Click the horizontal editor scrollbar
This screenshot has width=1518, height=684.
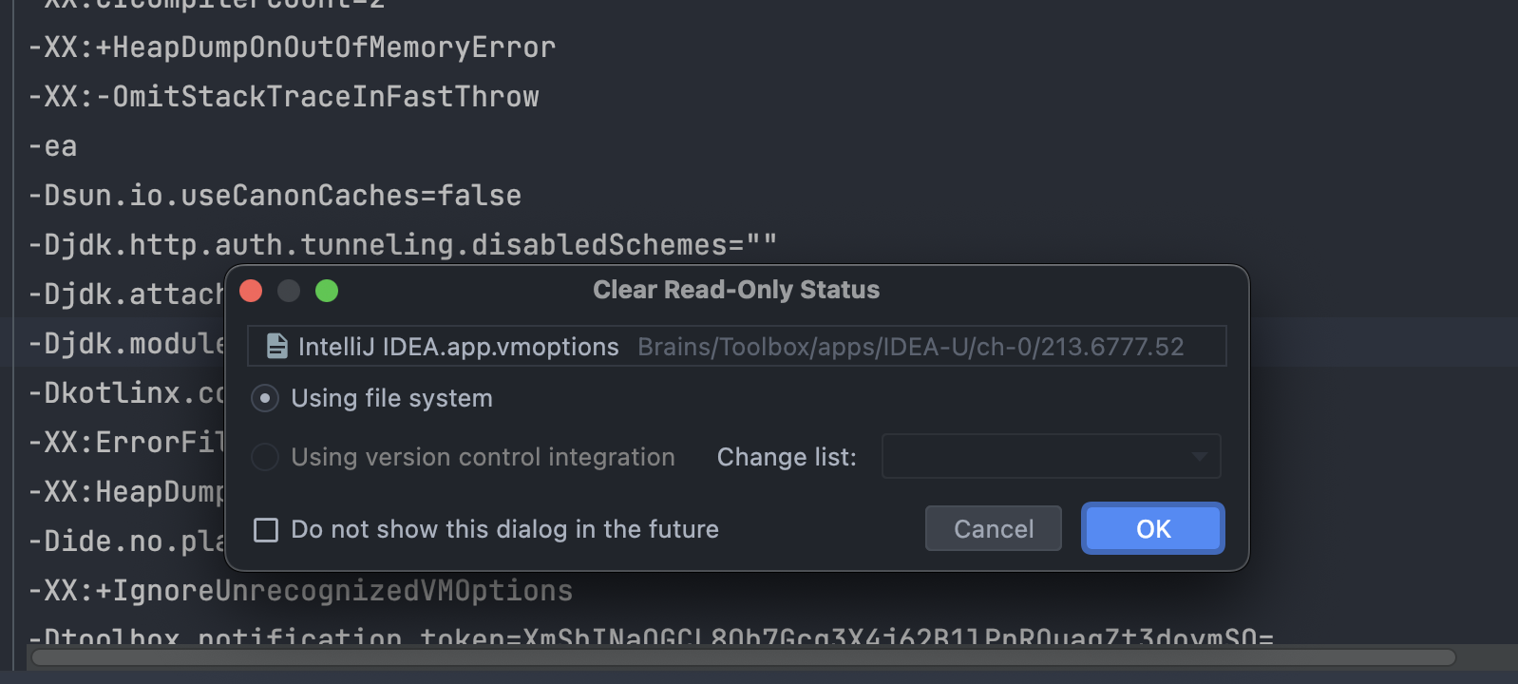743,657
